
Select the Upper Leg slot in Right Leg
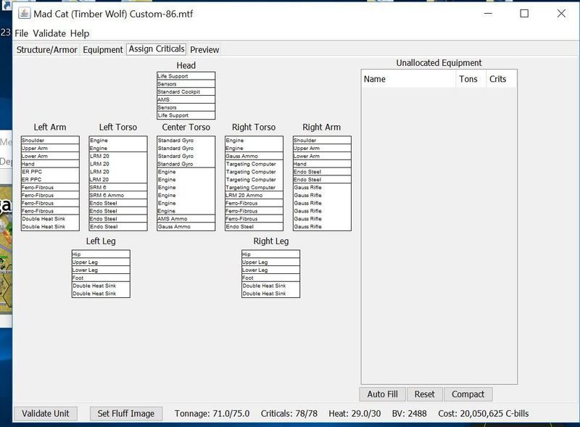point(270,262)
